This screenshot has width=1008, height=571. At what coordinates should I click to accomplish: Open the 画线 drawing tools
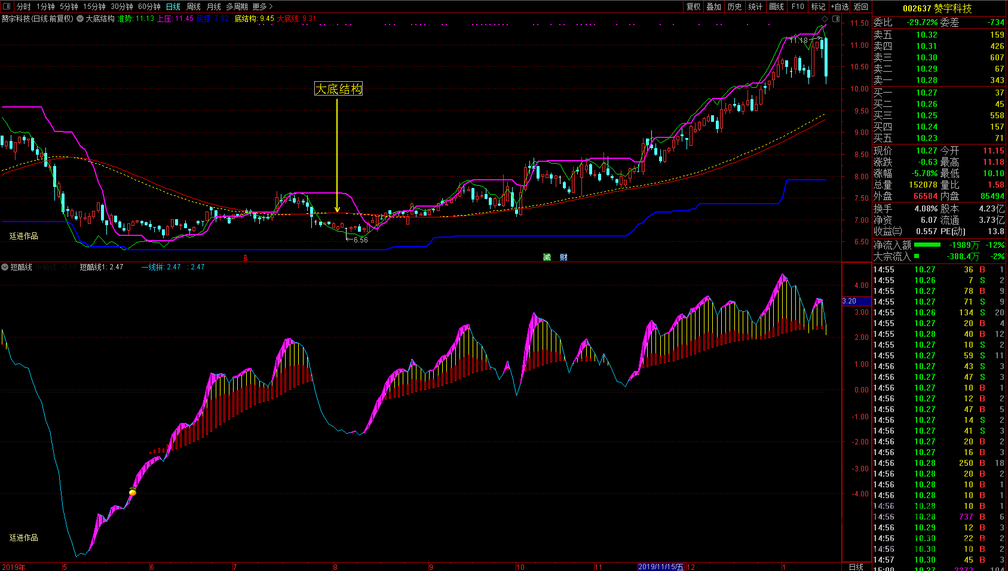776,7
